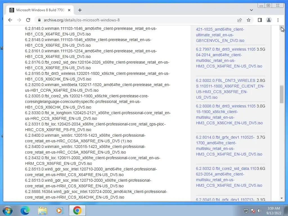
Task: Click the 6.2.8176.0.fbl_core2_sid_dev text line
Action: pyautogui.click(x=97, y=65)
